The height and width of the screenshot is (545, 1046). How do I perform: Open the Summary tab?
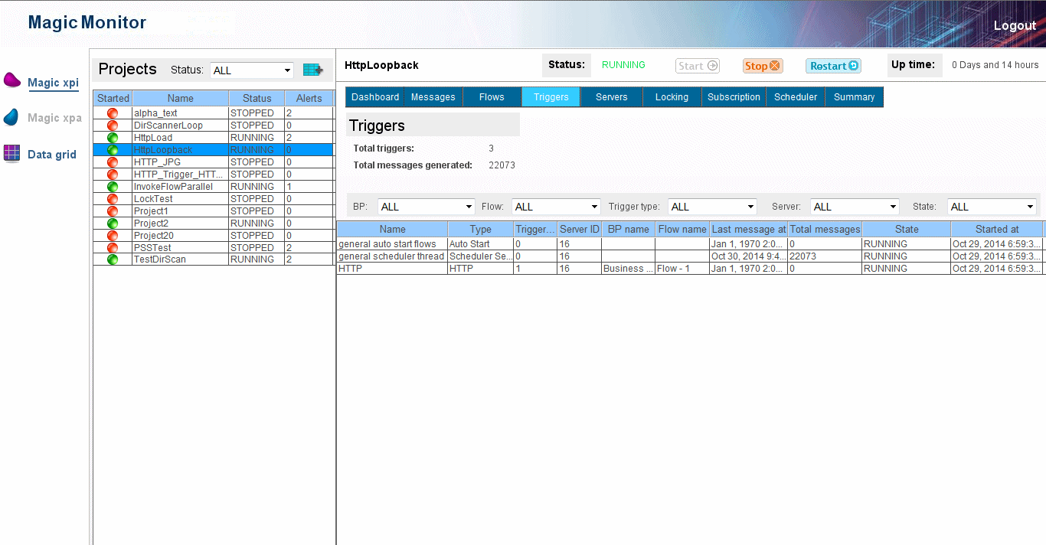tap(855, 97)
